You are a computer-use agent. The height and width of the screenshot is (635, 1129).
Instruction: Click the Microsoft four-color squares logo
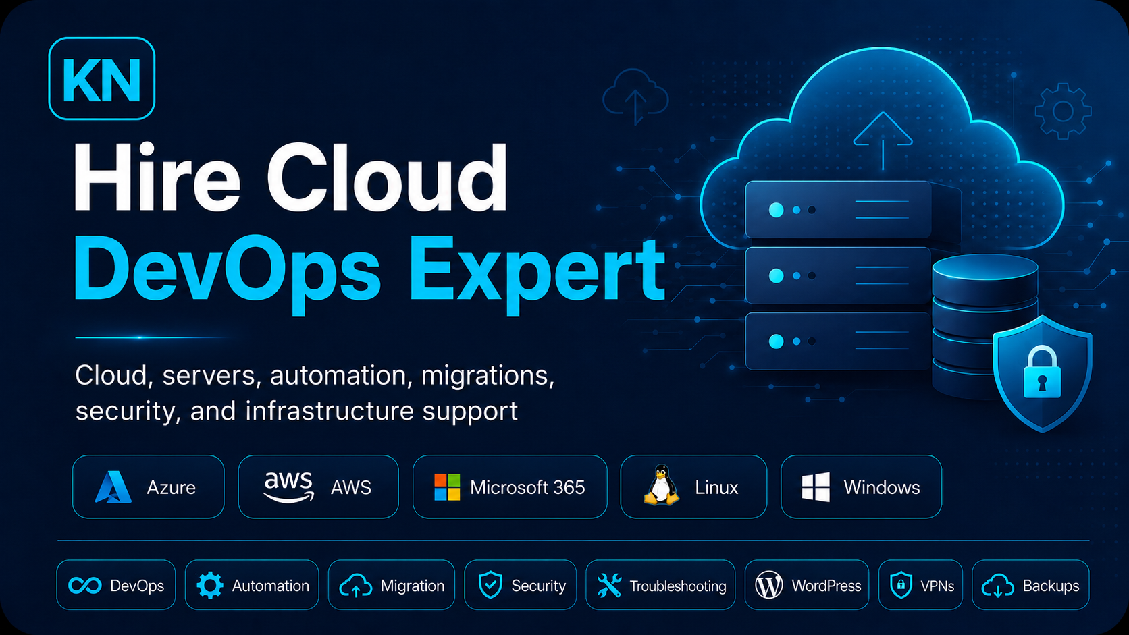(447, 487)
